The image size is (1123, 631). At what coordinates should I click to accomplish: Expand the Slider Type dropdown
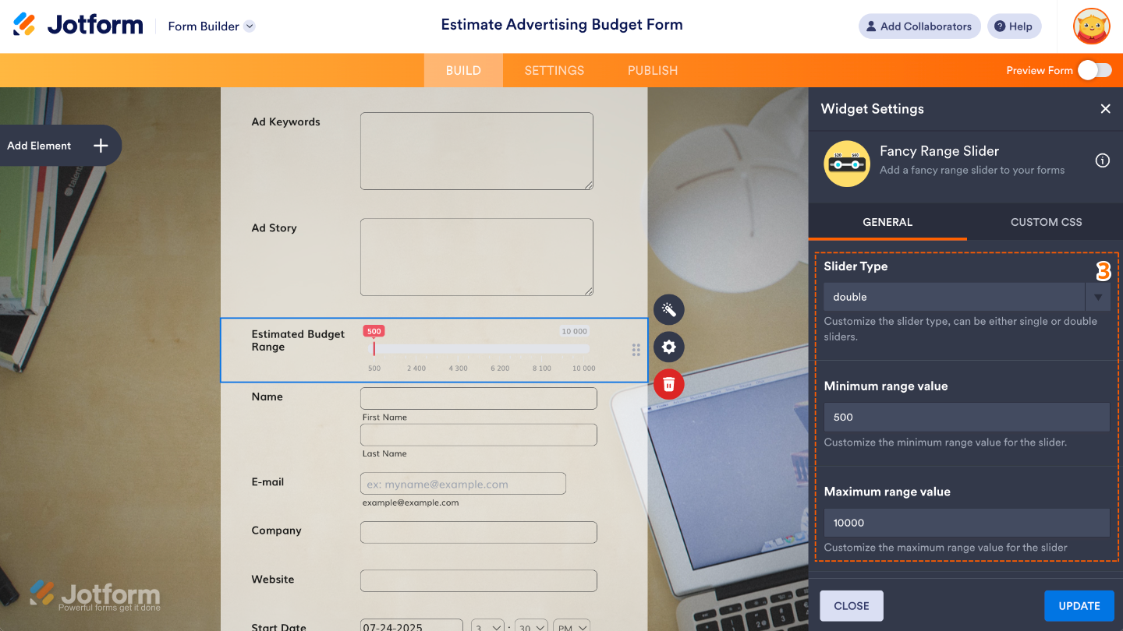click(x=1097, y=297)
